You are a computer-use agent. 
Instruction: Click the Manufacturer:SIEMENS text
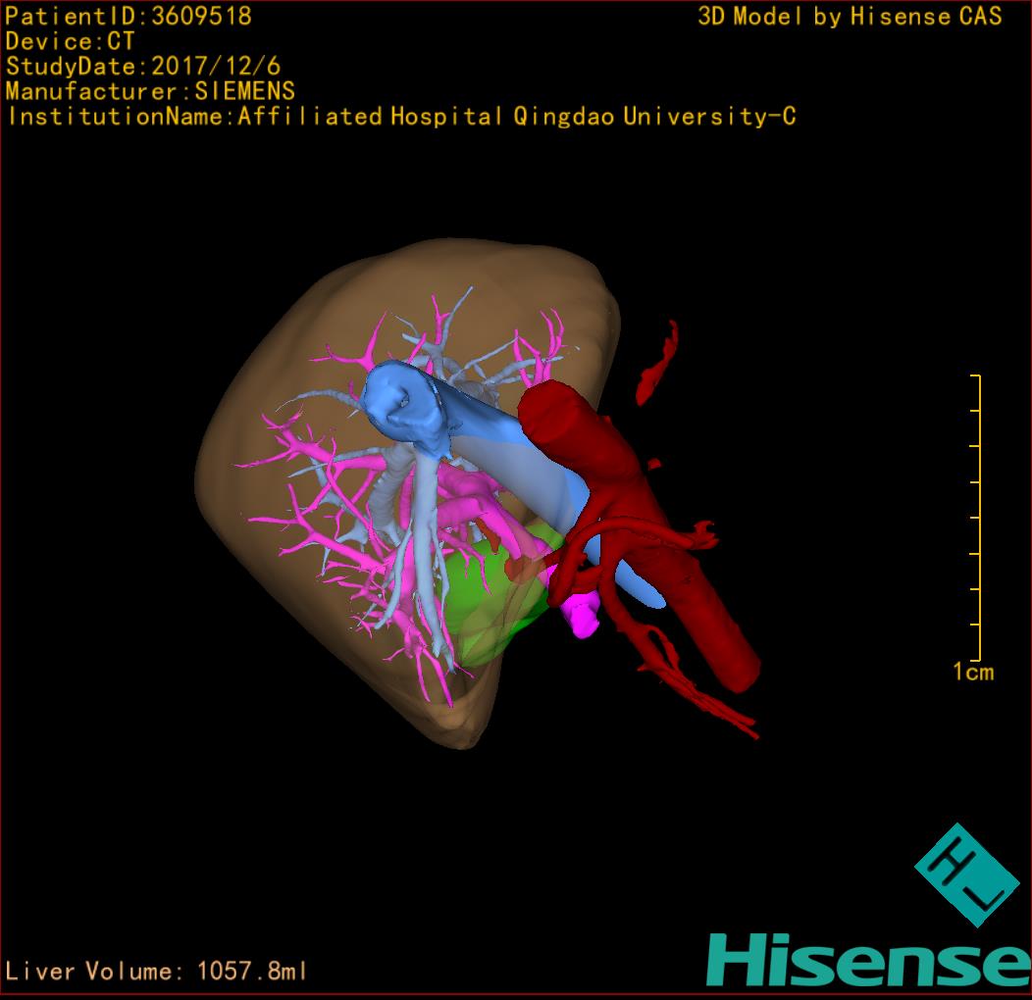coord(150,92)
